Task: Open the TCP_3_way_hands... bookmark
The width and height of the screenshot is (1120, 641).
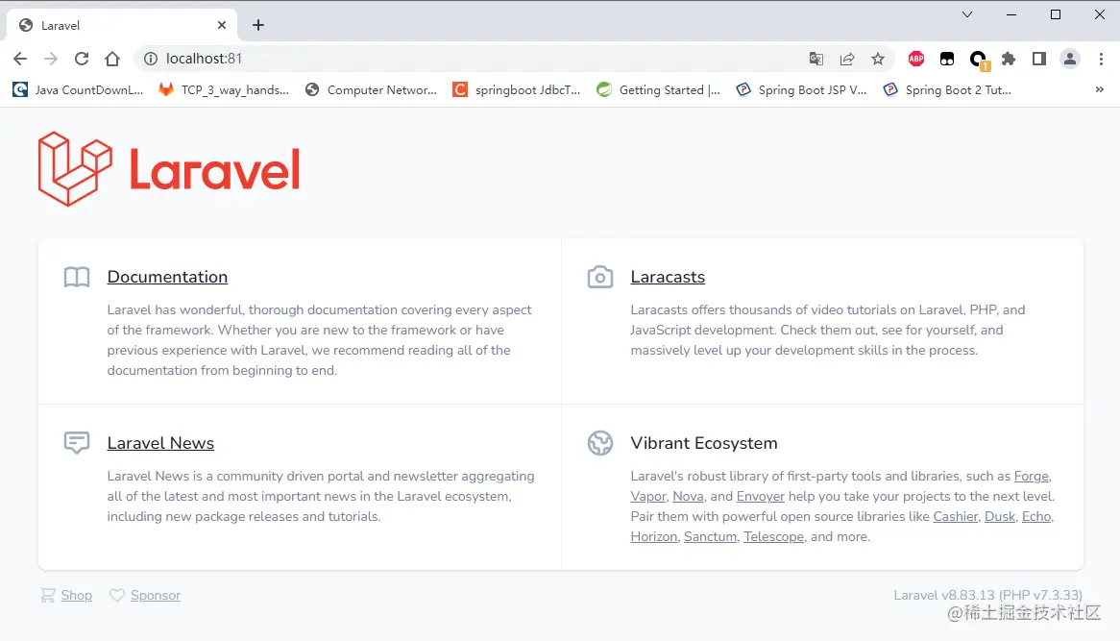Action: [x=224, y=89]
